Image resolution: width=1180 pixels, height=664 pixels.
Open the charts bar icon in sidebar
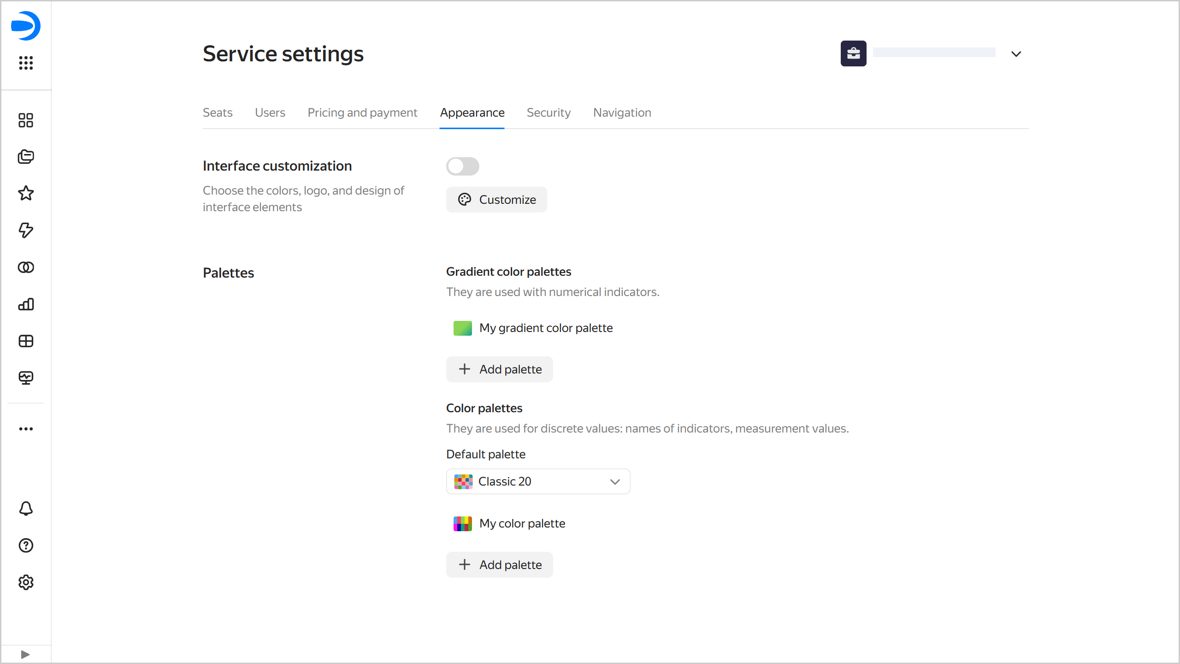26,304
